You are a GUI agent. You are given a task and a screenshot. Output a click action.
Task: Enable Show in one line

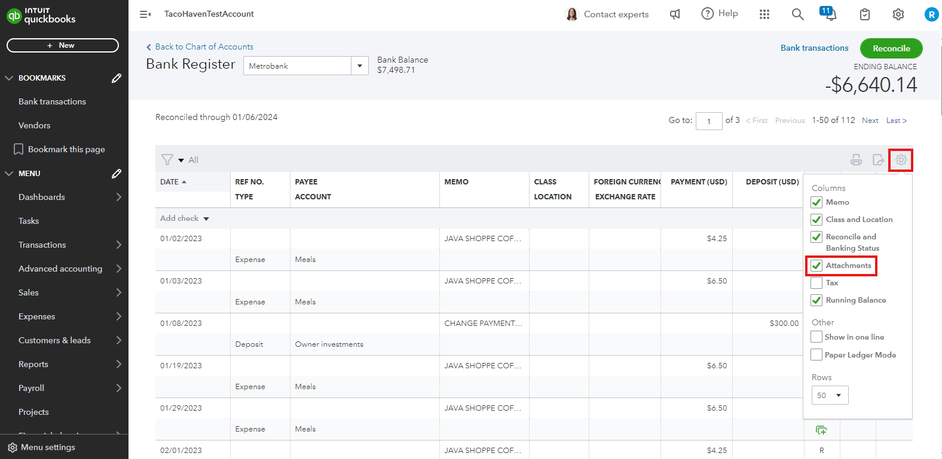816,337
